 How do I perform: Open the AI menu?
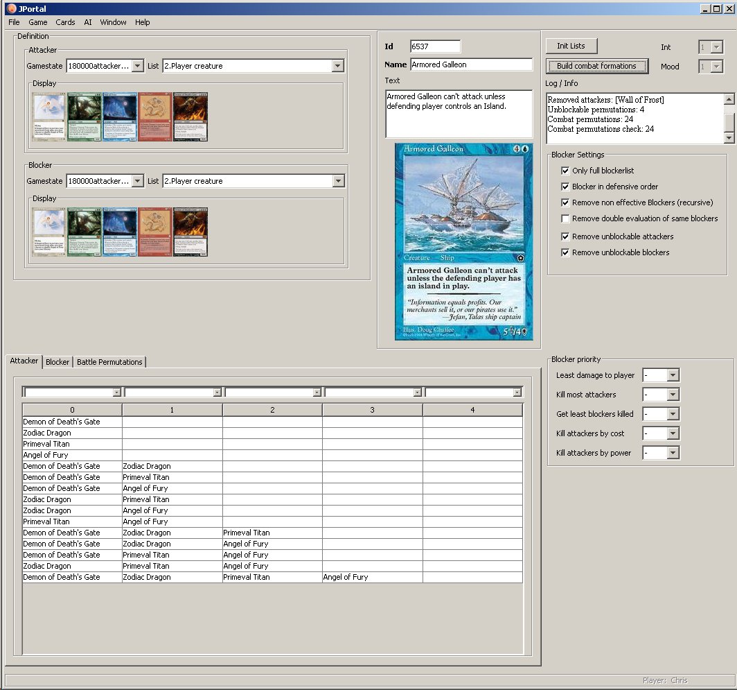88,22
